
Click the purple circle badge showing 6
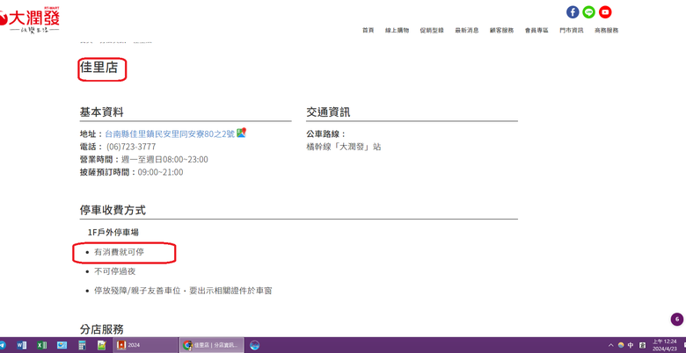pyautogui.click(x=677, y=320)
